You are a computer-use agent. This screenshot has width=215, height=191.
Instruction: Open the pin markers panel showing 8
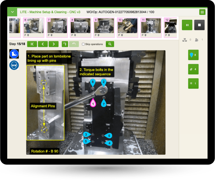click(193, 55)
